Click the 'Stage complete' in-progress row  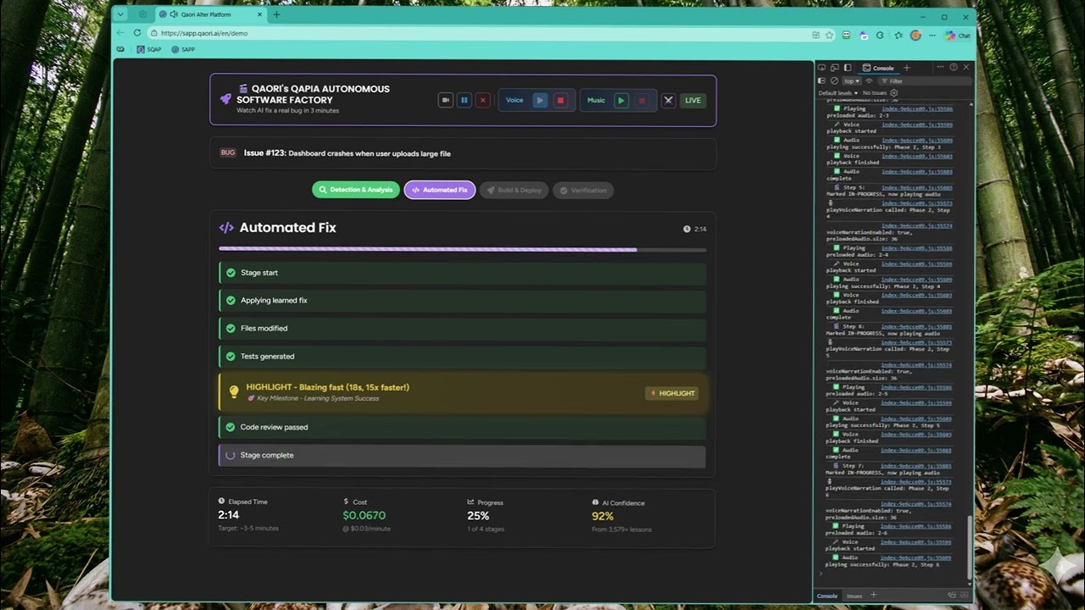point(462,455)
